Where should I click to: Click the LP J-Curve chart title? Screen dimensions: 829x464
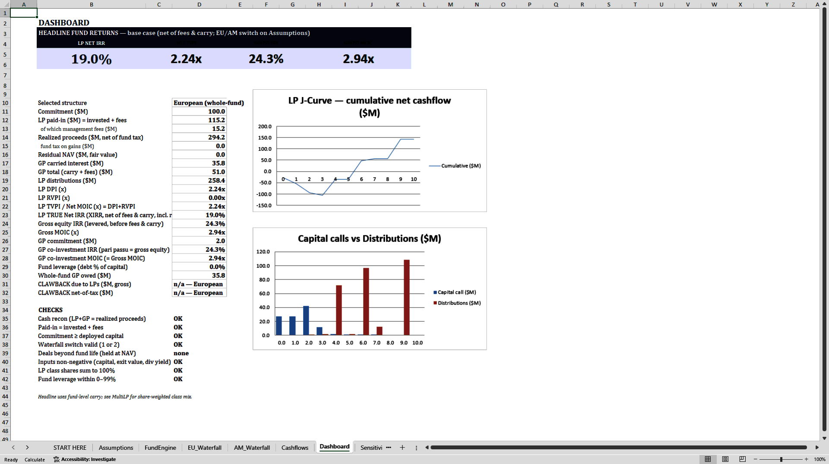370,107
